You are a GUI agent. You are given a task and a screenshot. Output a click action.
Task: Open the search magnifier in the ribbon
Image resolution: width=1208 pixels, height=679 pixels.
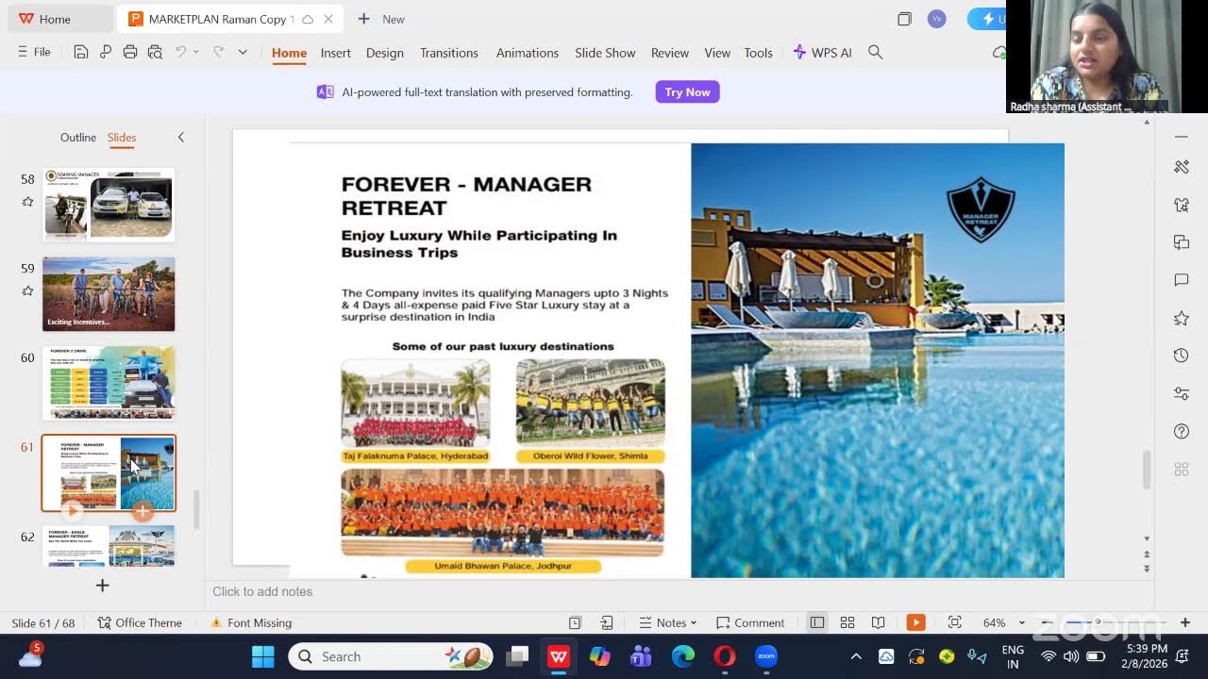pos(876,53)
